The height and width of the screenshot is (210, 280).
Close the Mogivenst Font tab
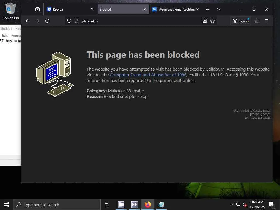[197, 9]
